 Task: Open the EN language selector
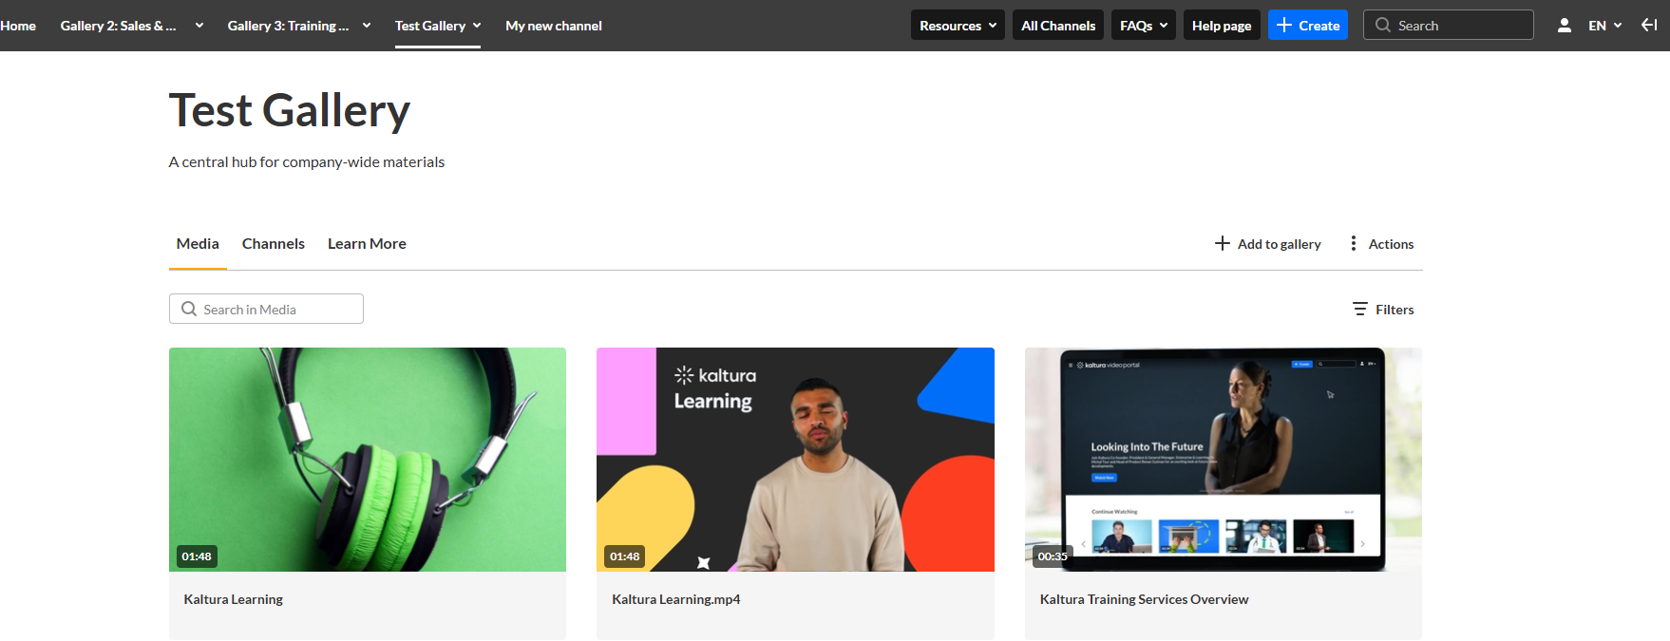(1605, 26)
